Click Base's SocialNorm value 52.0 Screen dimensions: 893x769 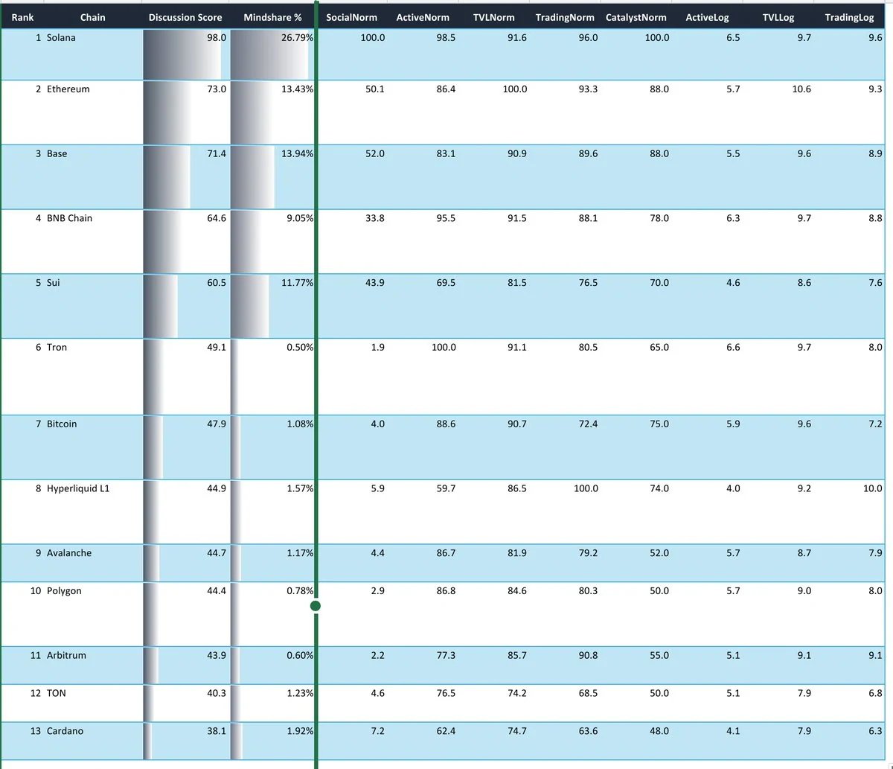point(374,153)
